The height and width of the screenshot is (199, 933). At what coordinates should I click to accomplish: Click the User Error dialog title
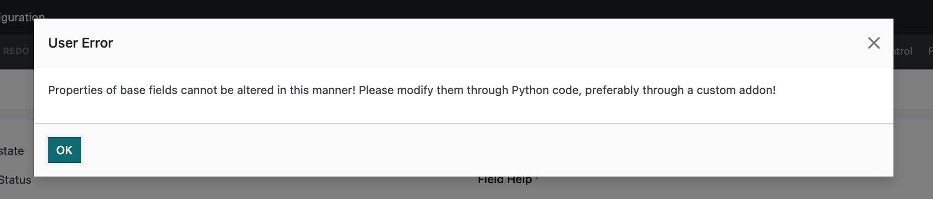[81, 43]
